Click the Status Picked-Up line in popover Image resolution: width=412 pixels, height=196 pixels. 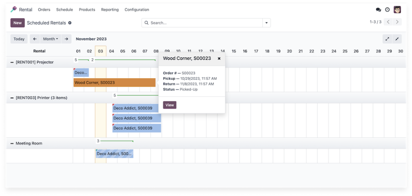pos(180,90)
